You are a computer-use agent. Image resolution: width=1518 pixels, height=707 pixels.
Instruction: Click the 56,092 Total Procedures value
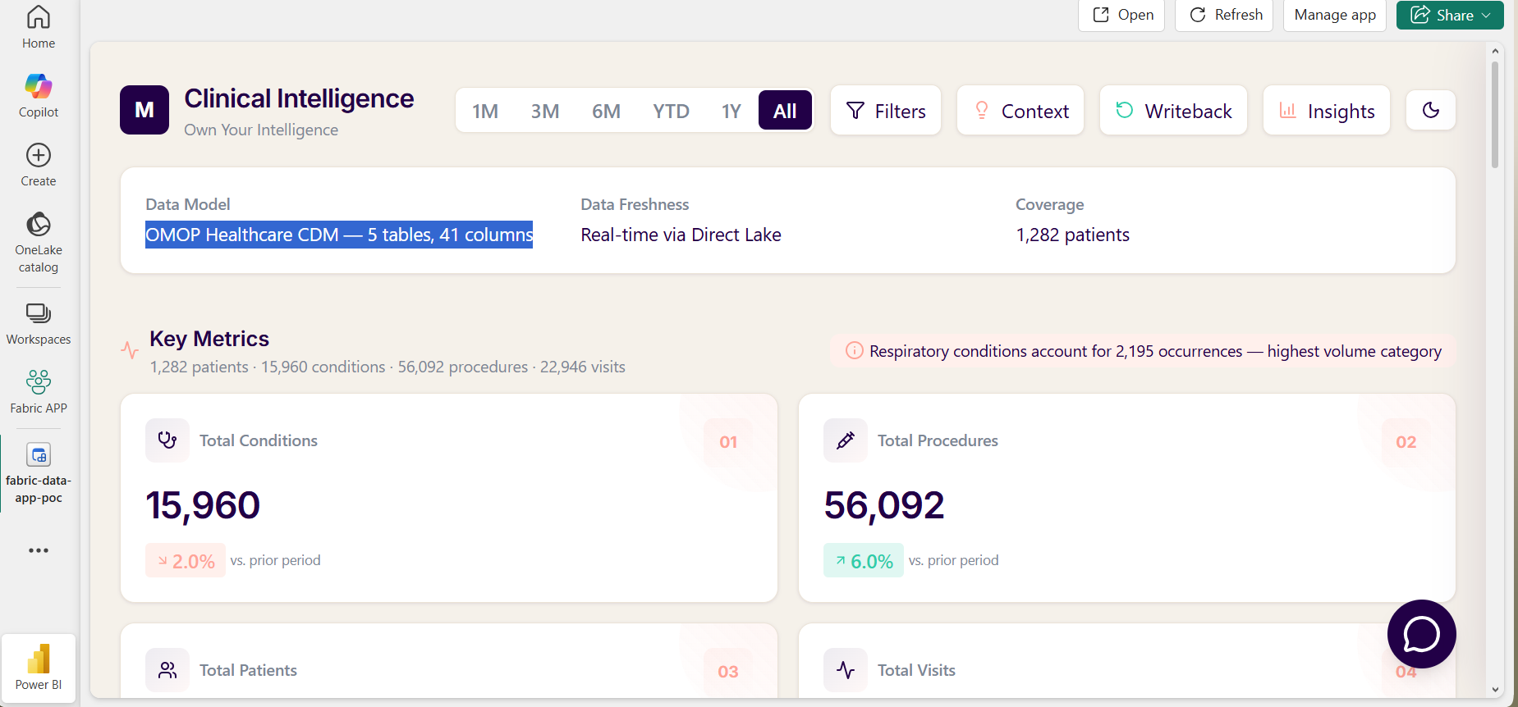[884, 505]
